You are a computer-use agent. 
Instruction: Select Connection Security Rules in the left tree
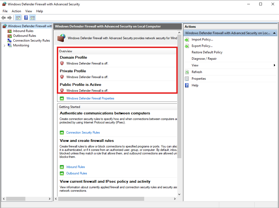31,41
